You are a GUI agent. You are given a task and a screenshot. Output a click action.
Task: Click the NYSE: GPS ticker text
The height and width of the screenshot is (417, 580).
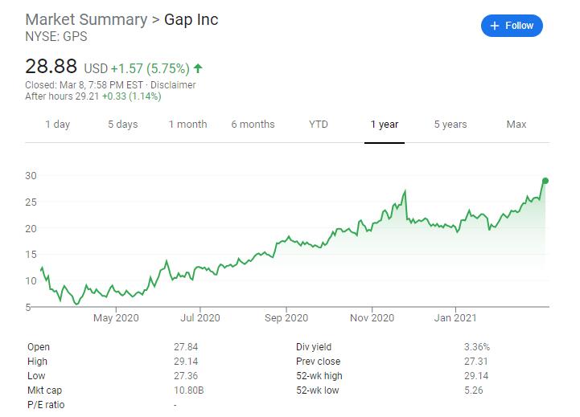[56, 37]
